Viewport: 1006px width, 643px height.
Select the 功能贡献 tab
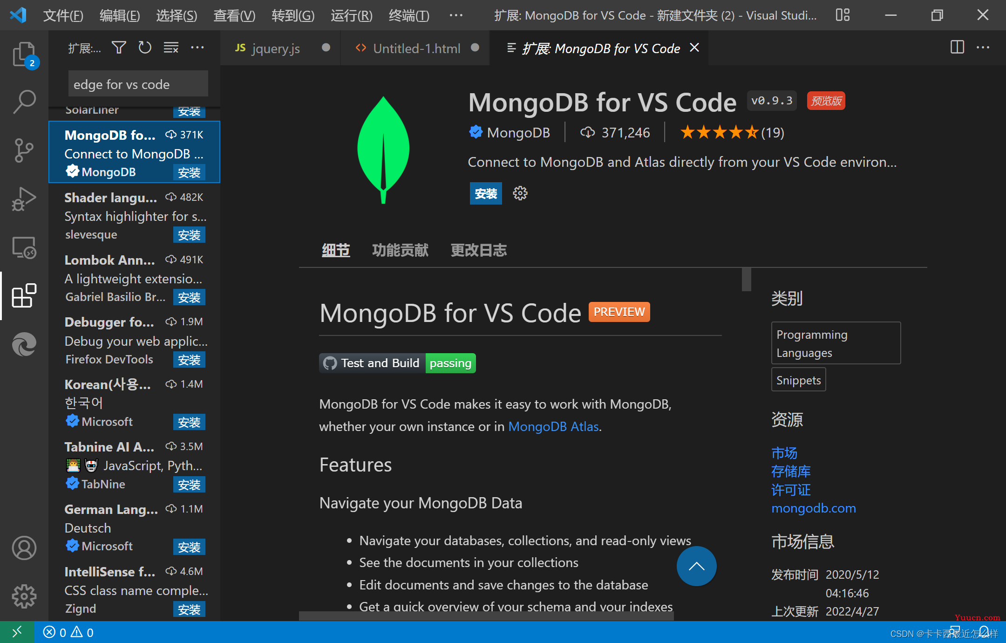coord(400,250)
